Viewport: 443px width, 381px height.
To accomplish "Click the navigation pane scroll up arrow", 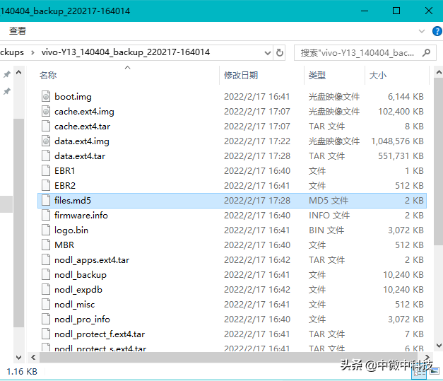I will pos(18,73).
